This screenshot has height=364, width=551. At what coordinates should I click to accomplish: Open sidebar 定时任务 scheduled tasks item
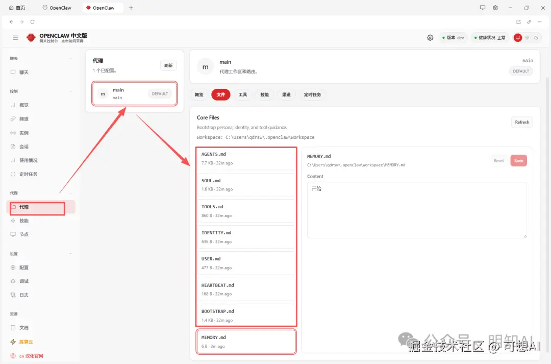pos(41,174)
